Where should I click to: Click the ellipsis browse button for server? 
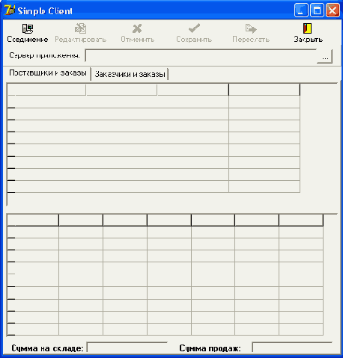pos(325,57)
